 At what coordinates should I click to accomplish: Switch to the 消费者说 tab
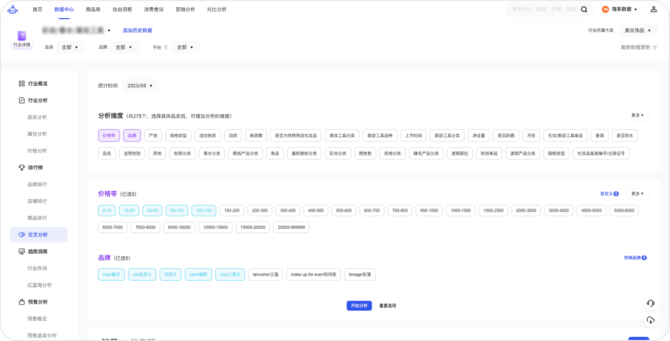pos(154,9)
